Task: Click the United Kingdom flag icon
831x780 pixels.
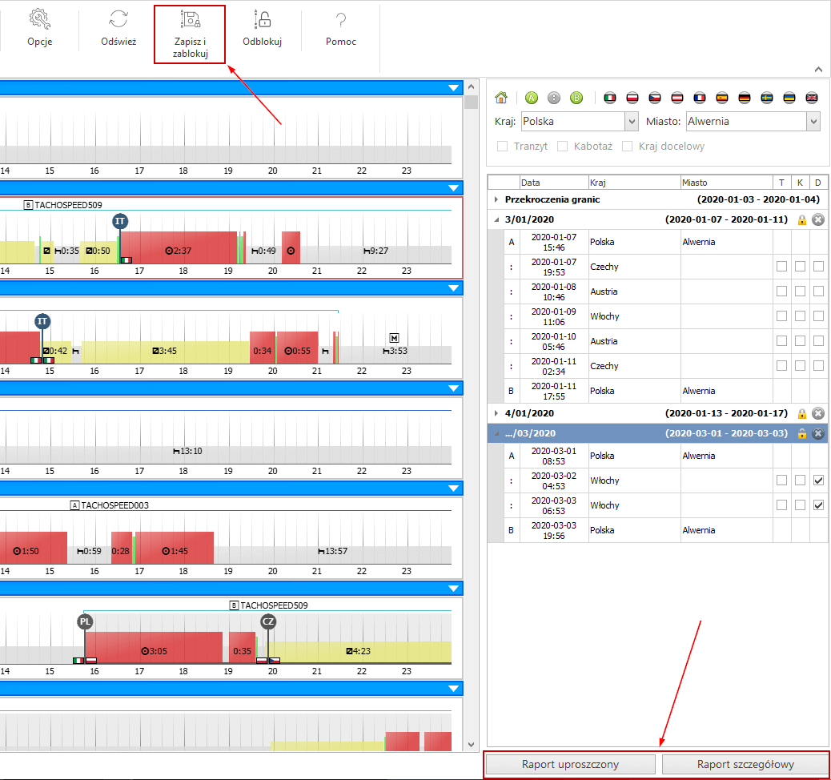Action: 812,98
